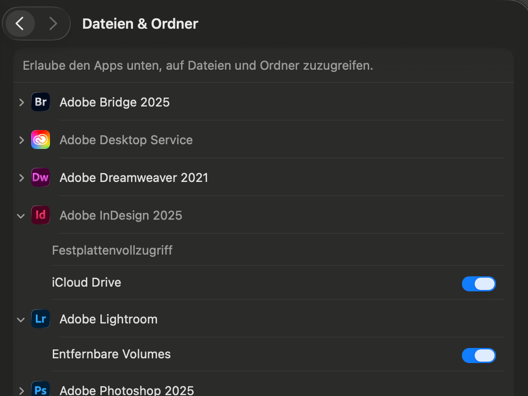
Task: Collapse the Adobe InDesign 2025 section
Action: point(21,216)
